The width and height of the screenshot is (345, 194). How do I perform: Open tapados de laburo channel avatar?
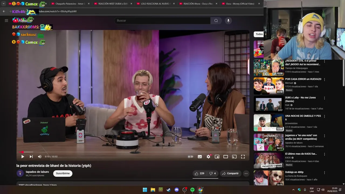click(x=20, y=173)
